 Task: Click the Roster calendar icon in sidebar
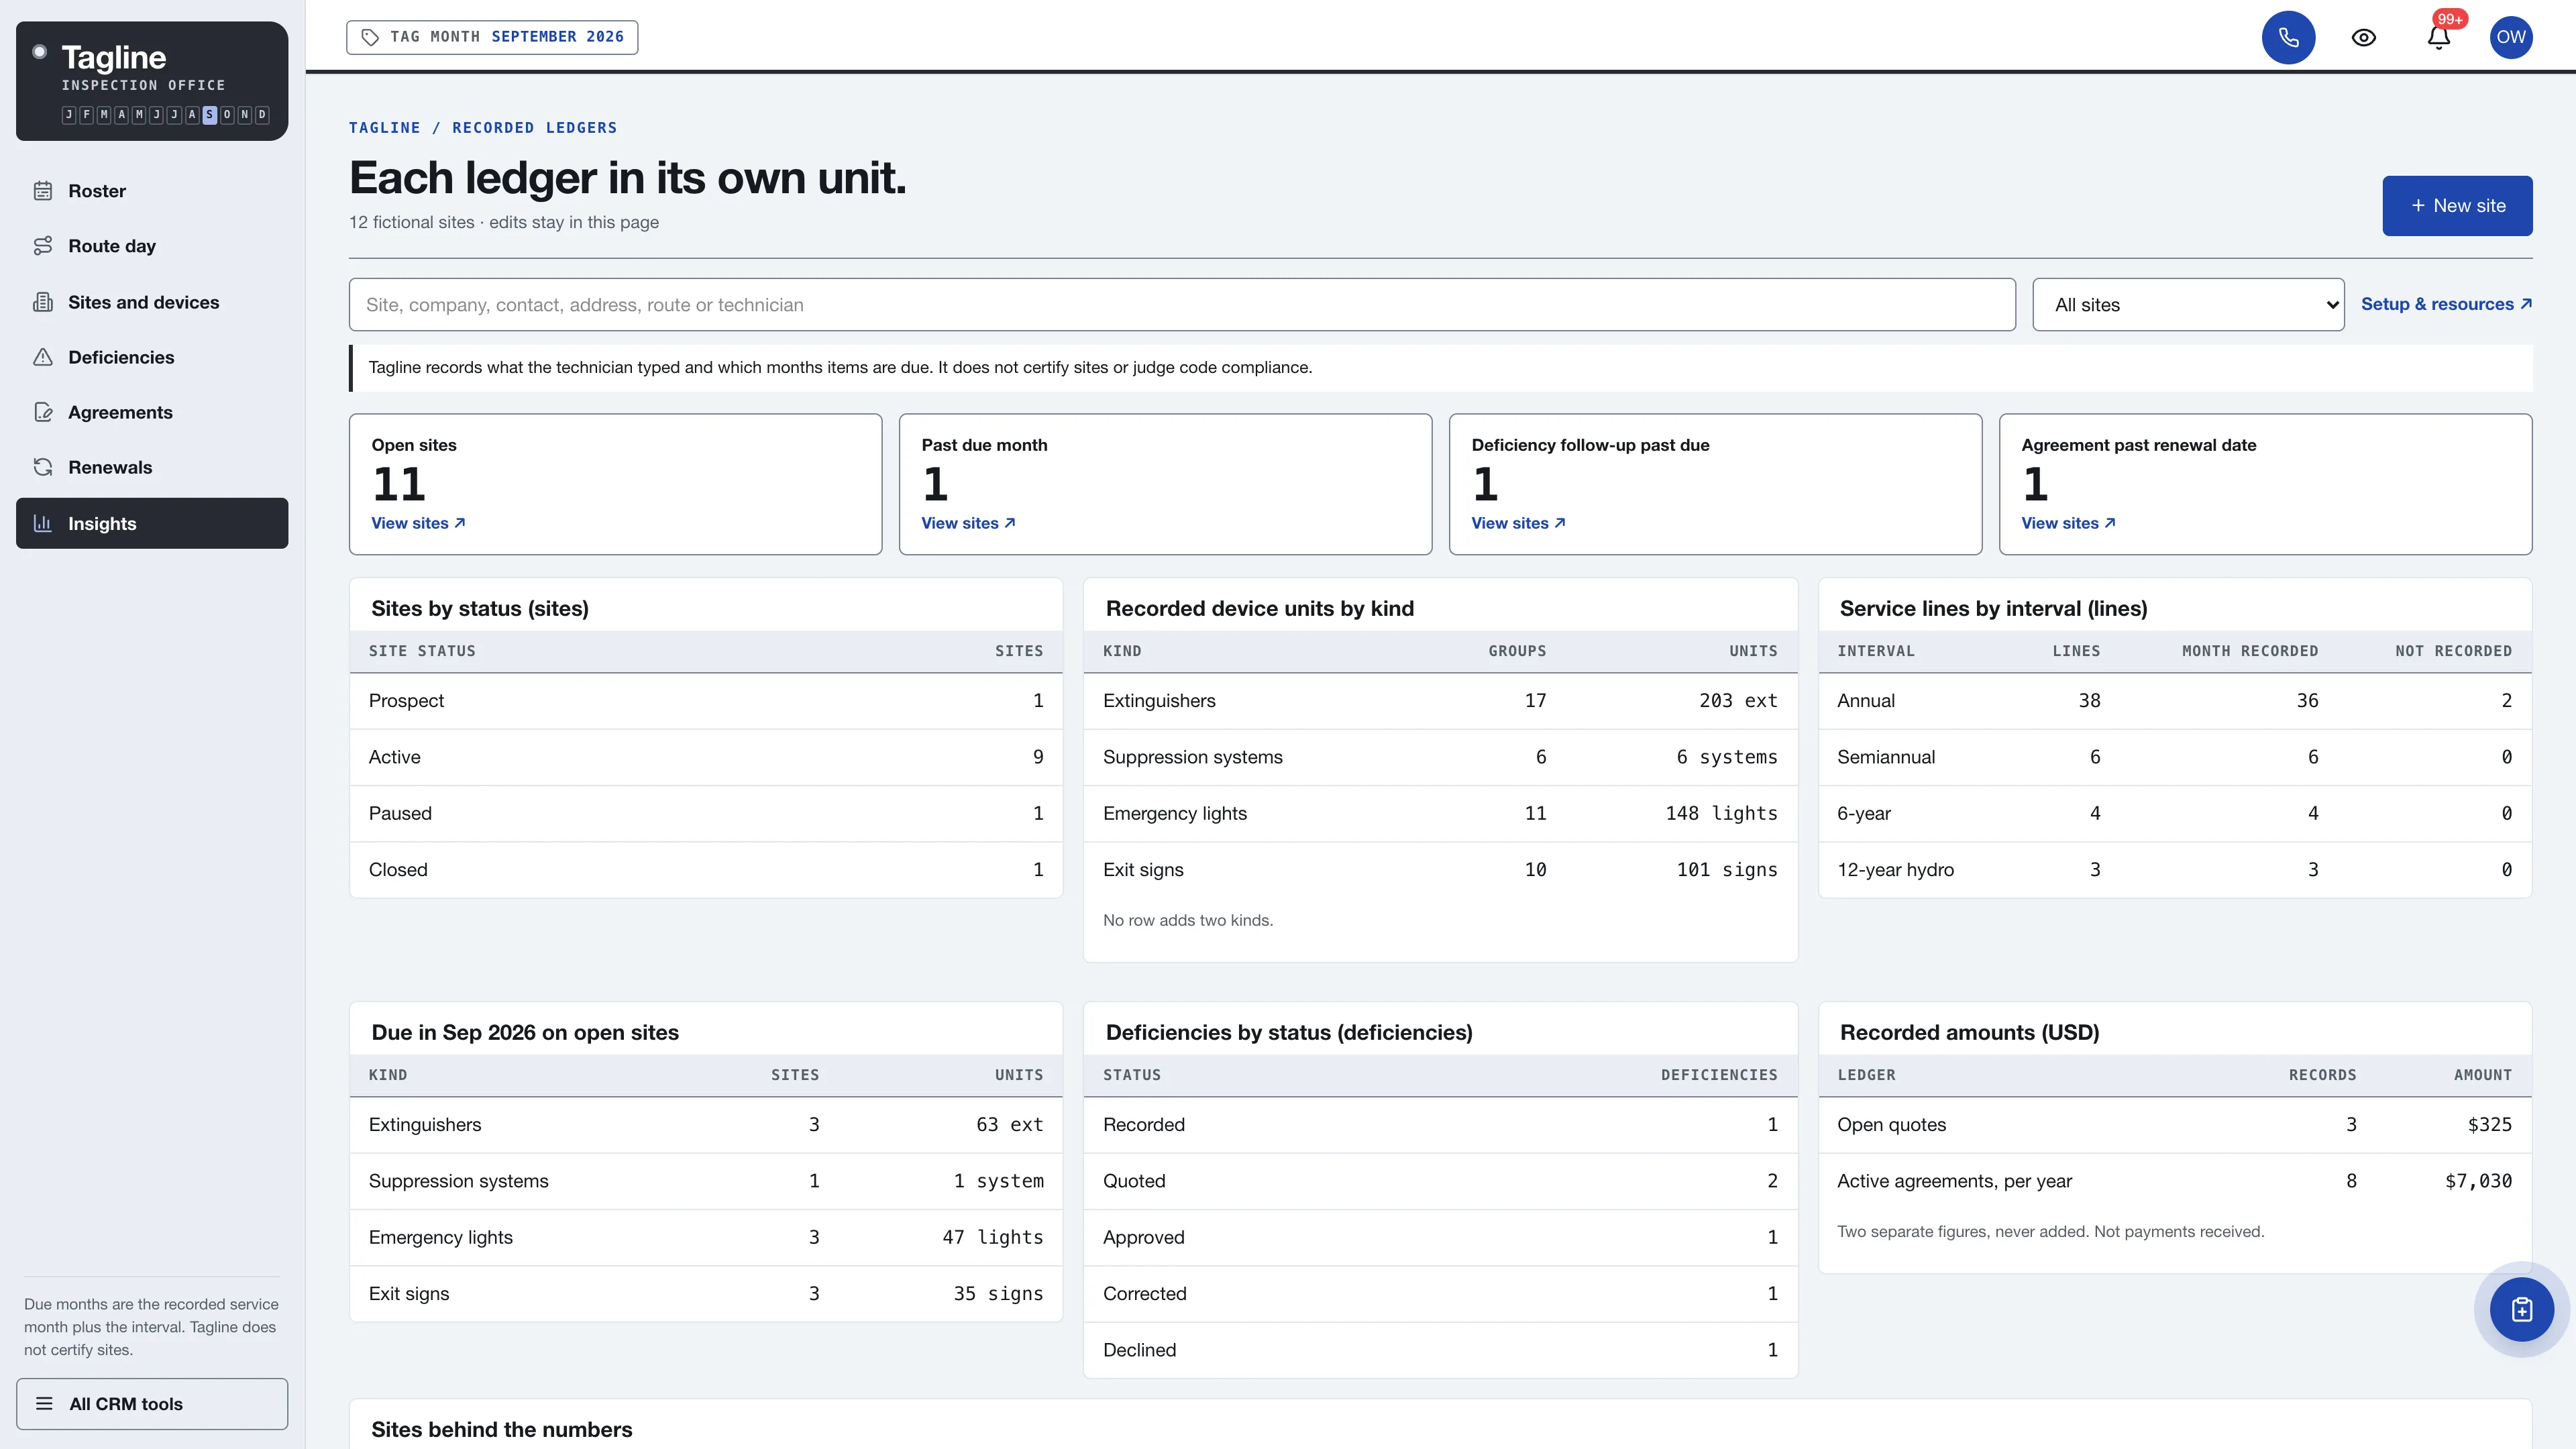tap(43, 190)
